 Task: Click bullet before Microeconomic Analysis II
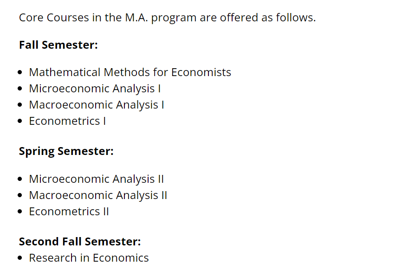click(20, 180)
